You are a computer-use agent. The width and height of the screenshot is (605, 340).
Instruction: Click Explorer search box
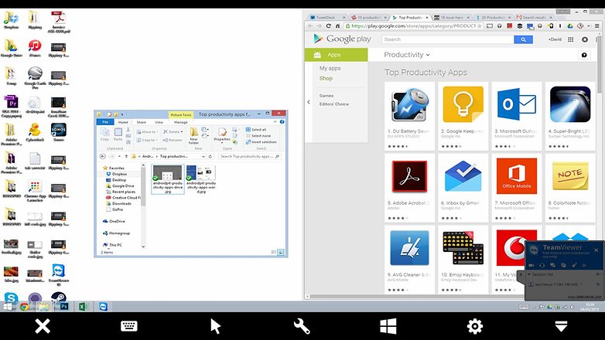(250, 157)
